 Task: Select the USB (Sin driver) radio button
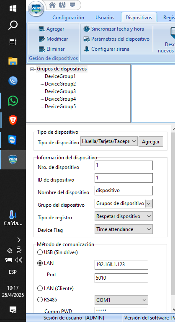tap(40, 252)
